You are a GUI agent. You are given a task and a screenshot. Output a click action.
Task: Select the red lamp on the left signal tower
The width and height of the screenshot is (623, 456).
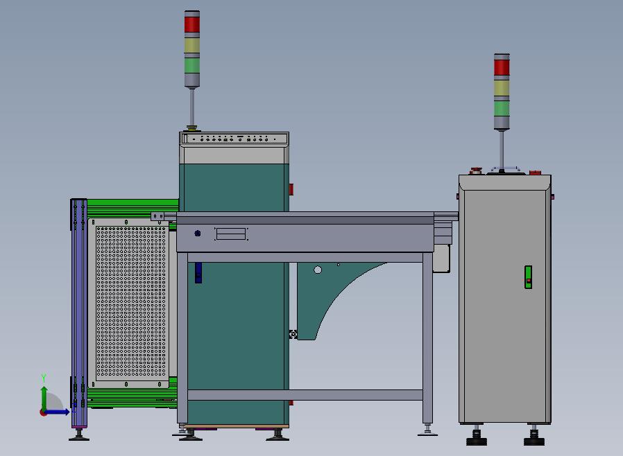(x=192, y=25)
